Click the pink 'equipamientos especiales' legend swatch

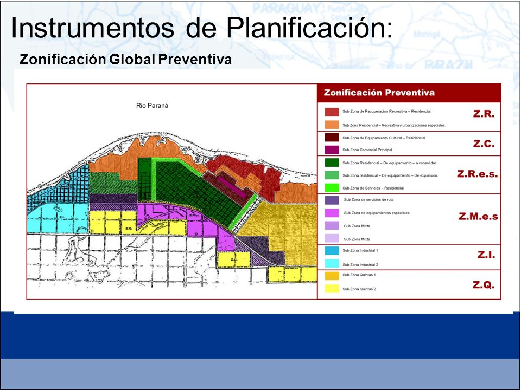[x=332, y=213]
